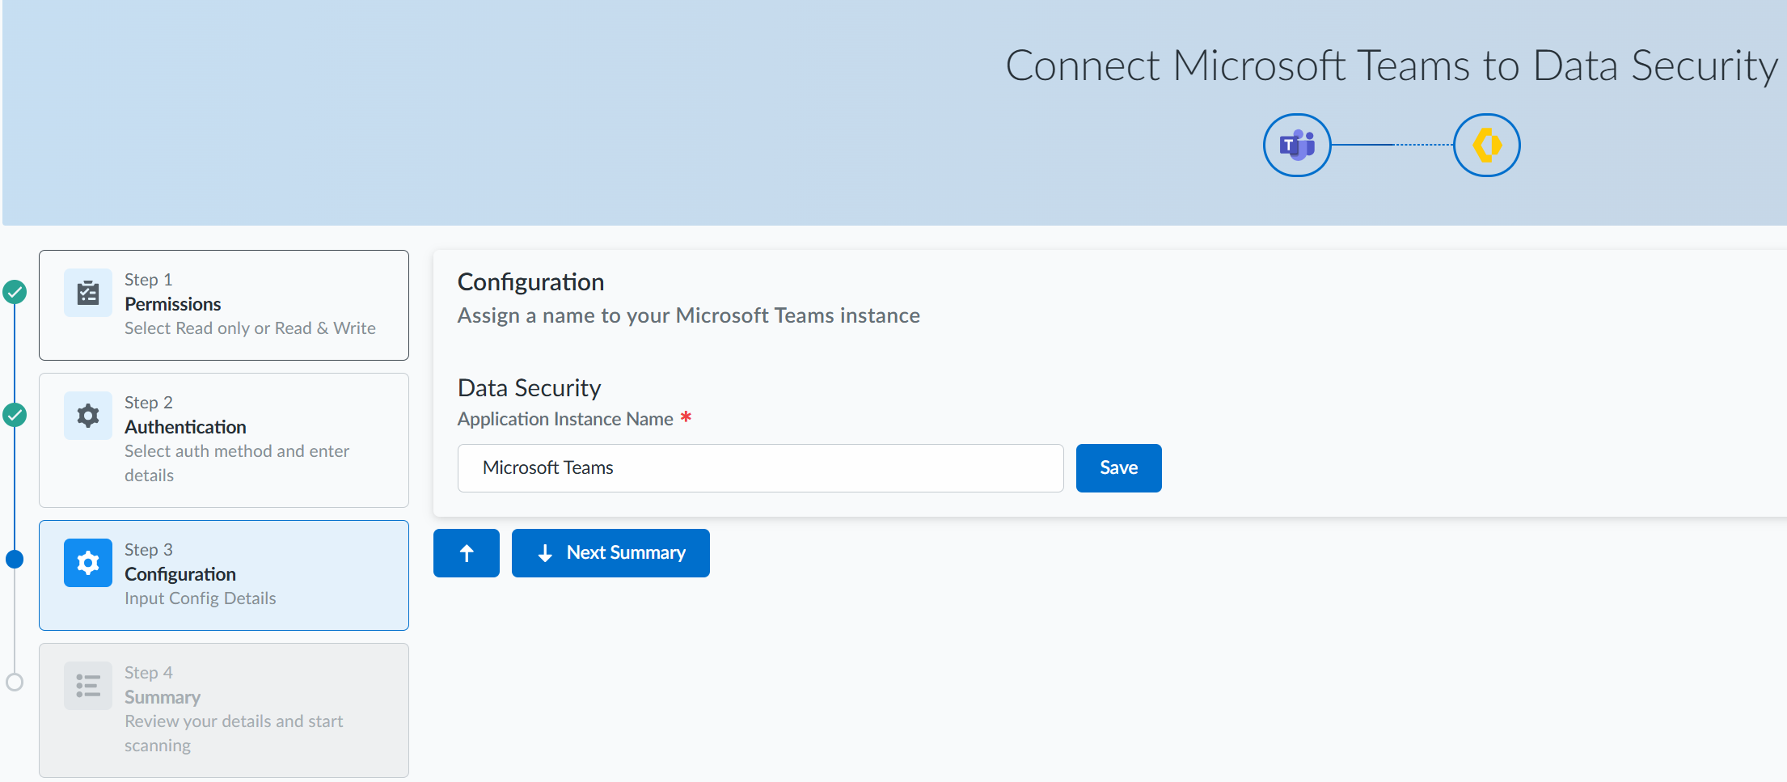
Task: Click the blue progress dot for Step 3
Action: 15,559
